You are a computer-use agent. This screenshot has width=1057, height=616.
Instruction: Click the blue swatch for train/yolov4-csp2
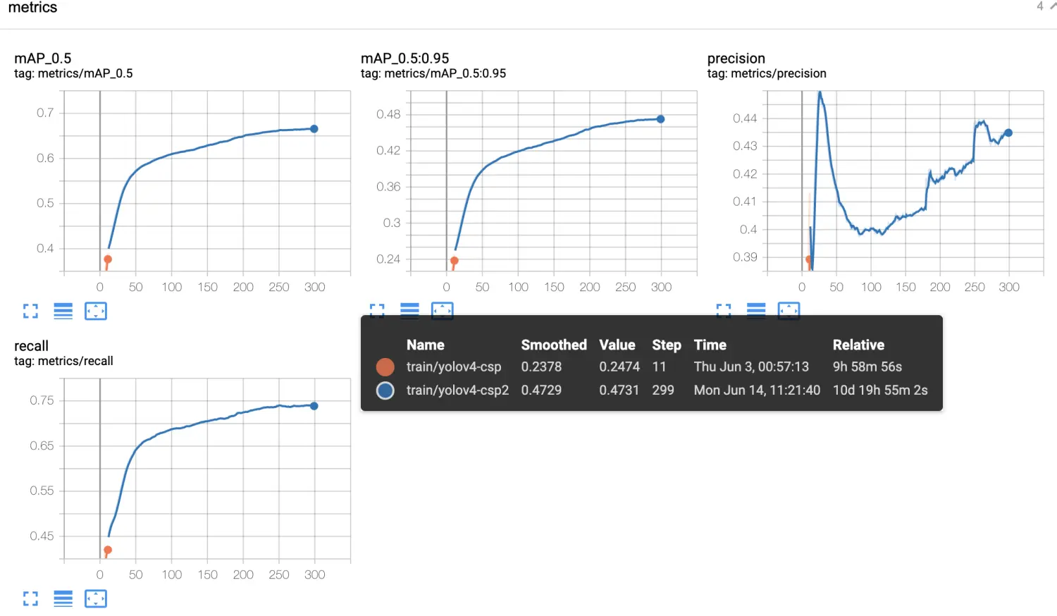[385, 390]
